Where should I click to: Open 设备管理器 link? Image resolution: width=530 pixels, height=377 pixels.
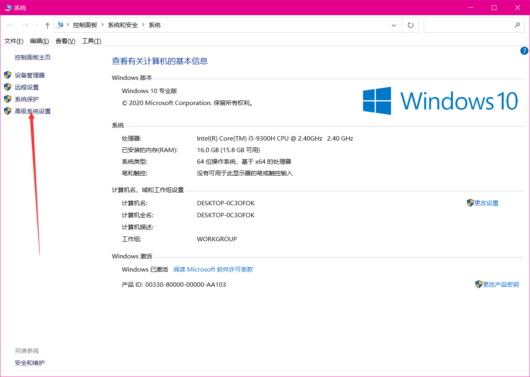click(x=30, y=75)
